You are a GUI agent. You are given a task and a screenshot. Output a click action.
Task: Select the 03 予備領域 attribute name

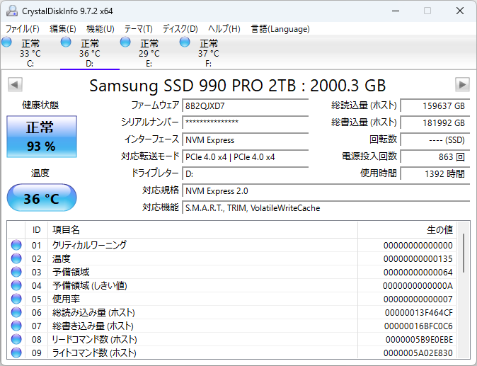pos(71,272)
